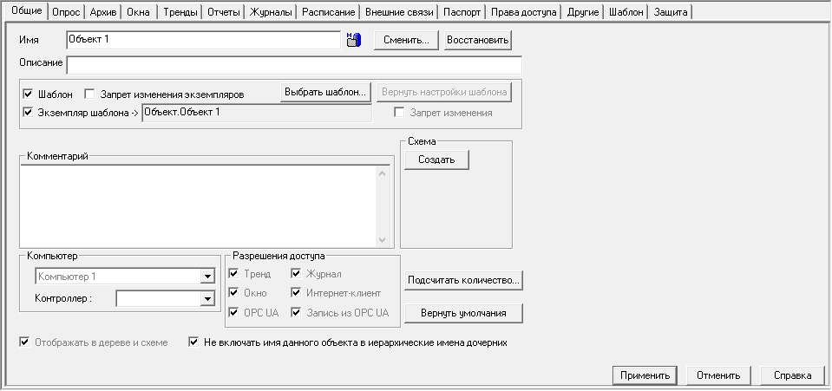Open help with Справка button
Viewport: 832px width, 391px height.
[x=793, y=375]
